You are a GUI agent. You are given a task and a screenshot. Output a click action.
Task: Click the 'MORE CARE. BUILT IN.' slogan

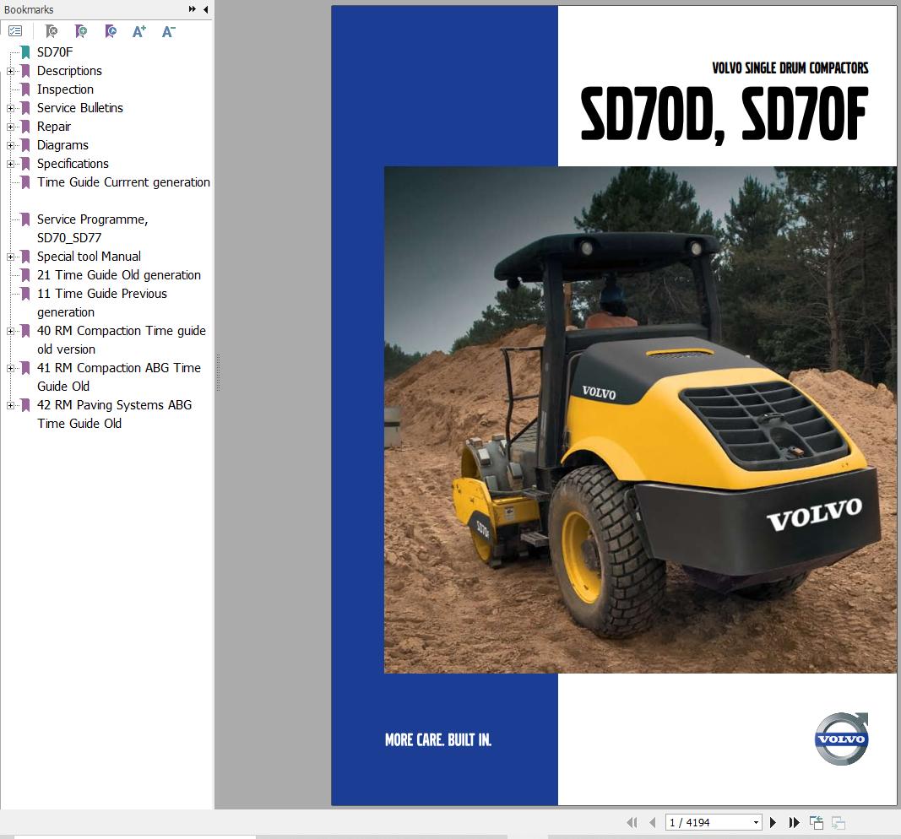point(438,739)
